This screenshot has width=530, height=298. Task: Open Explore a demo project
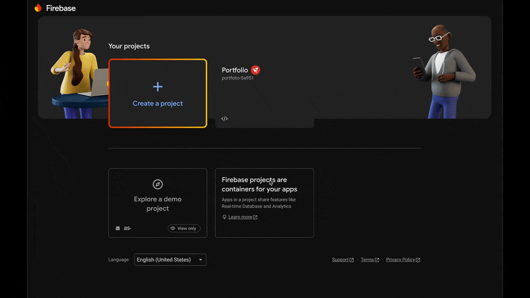[x=157, y=204]
